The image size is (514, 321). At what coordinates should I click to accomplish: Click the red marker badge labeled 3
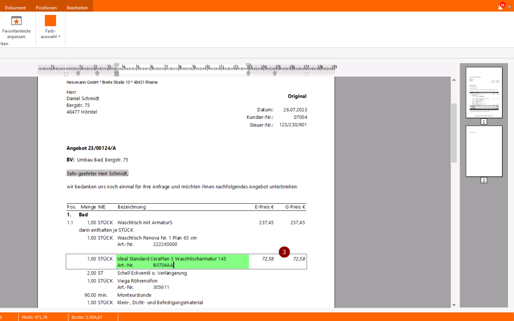pyautogui.click(x=284, y=252)
